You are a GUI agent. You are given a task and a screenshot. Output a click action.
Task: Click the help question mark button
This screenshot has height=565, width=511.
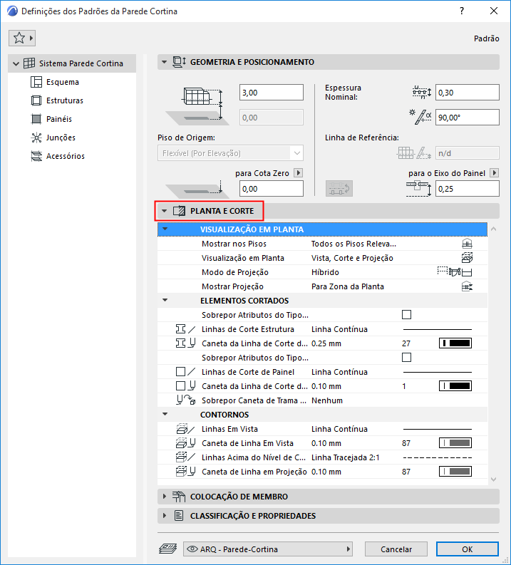[462, 11]
